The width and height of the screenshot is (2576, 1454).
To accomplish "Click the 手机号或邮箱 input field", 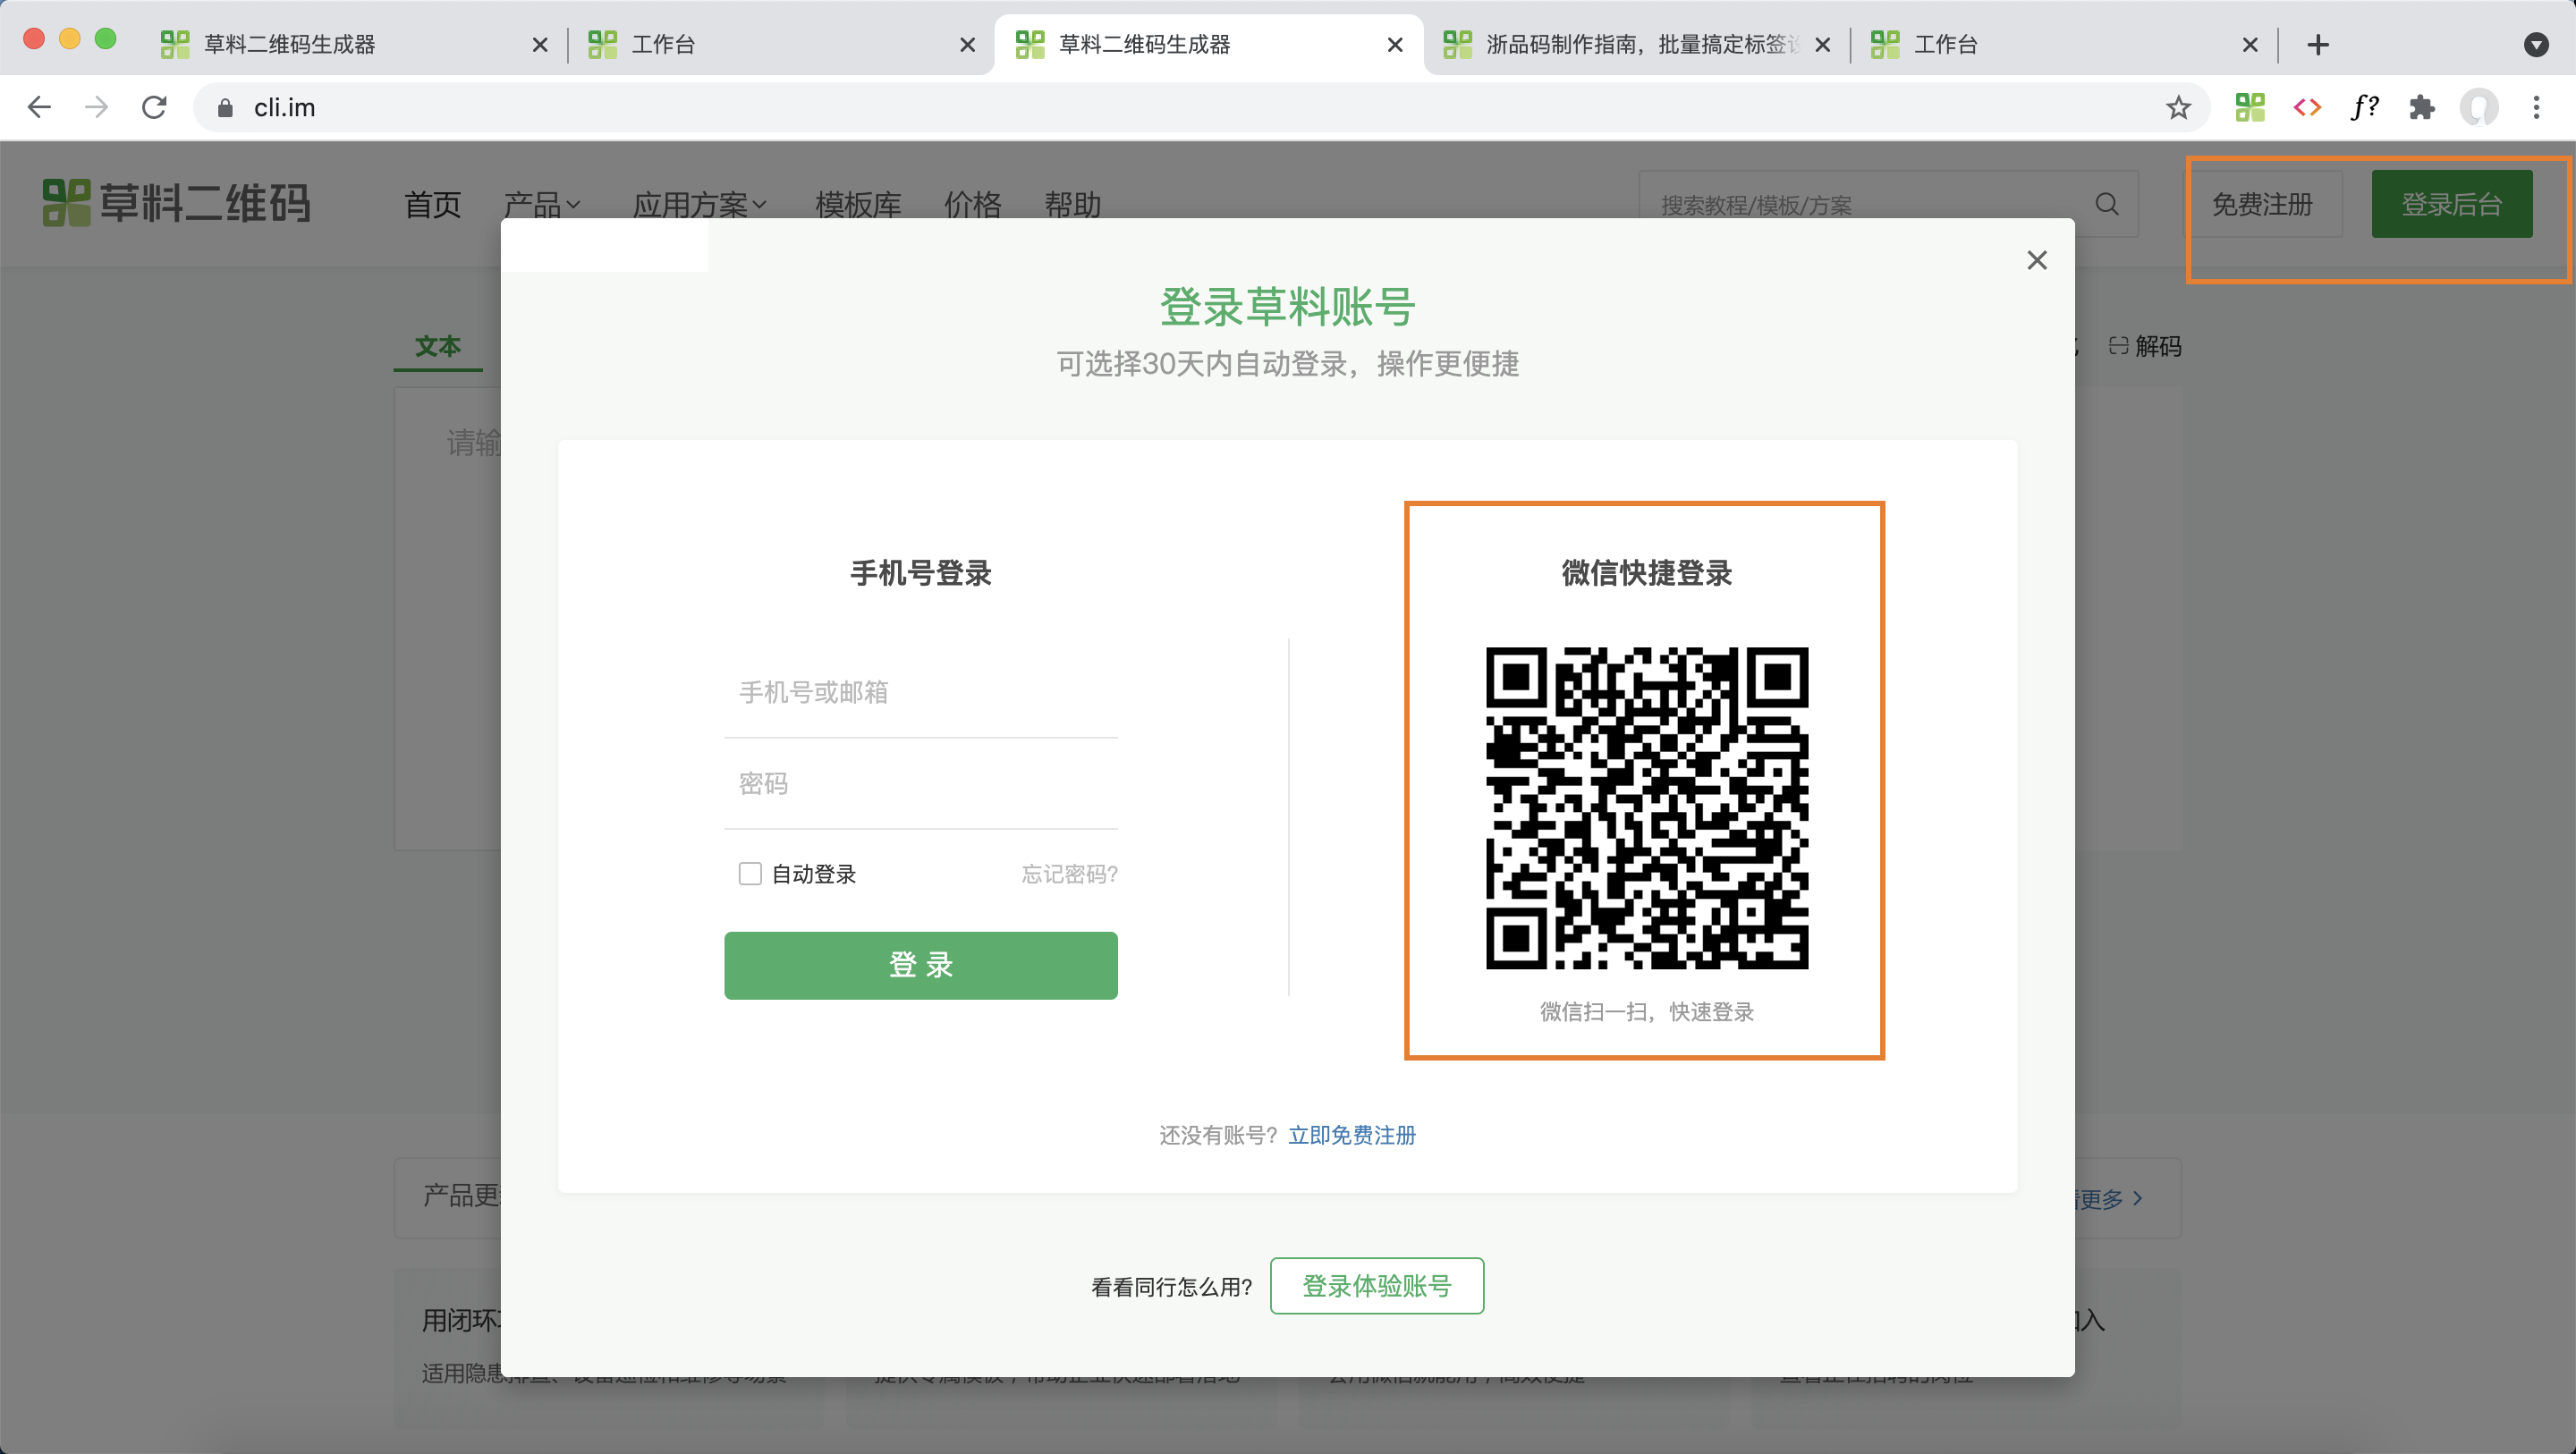I will [x=920, y=692].
